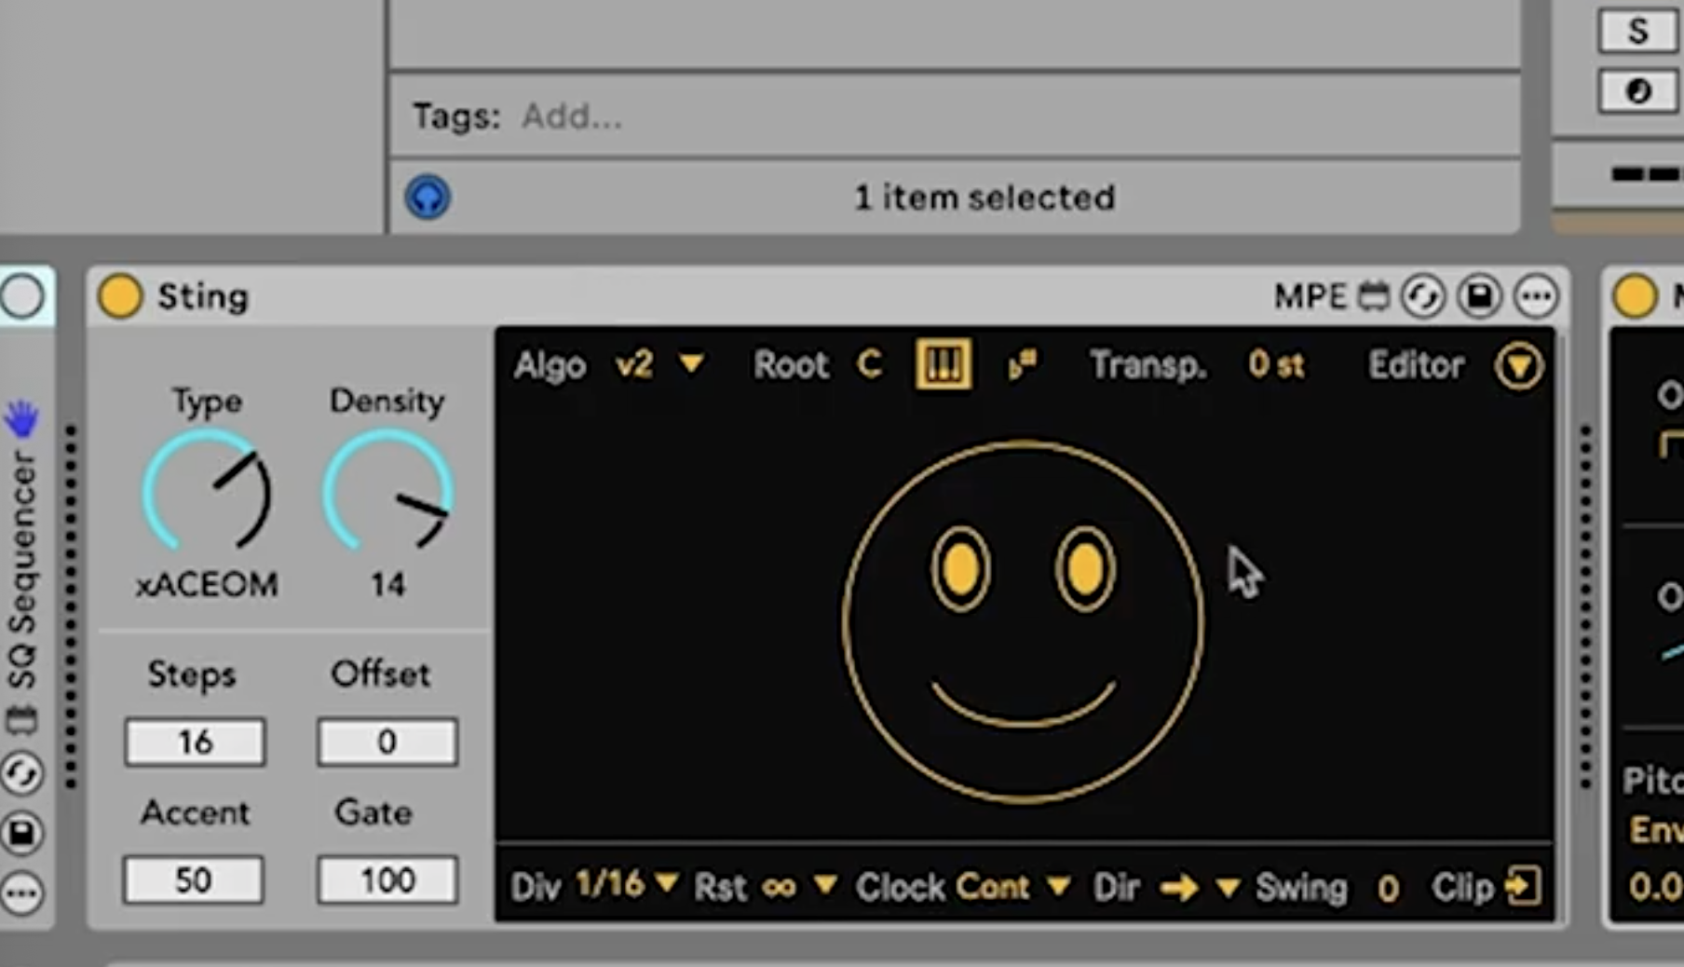This screenshot has height=967, width=1684.
Task: Click the headphone preview icon
Action: click(428, 197)
